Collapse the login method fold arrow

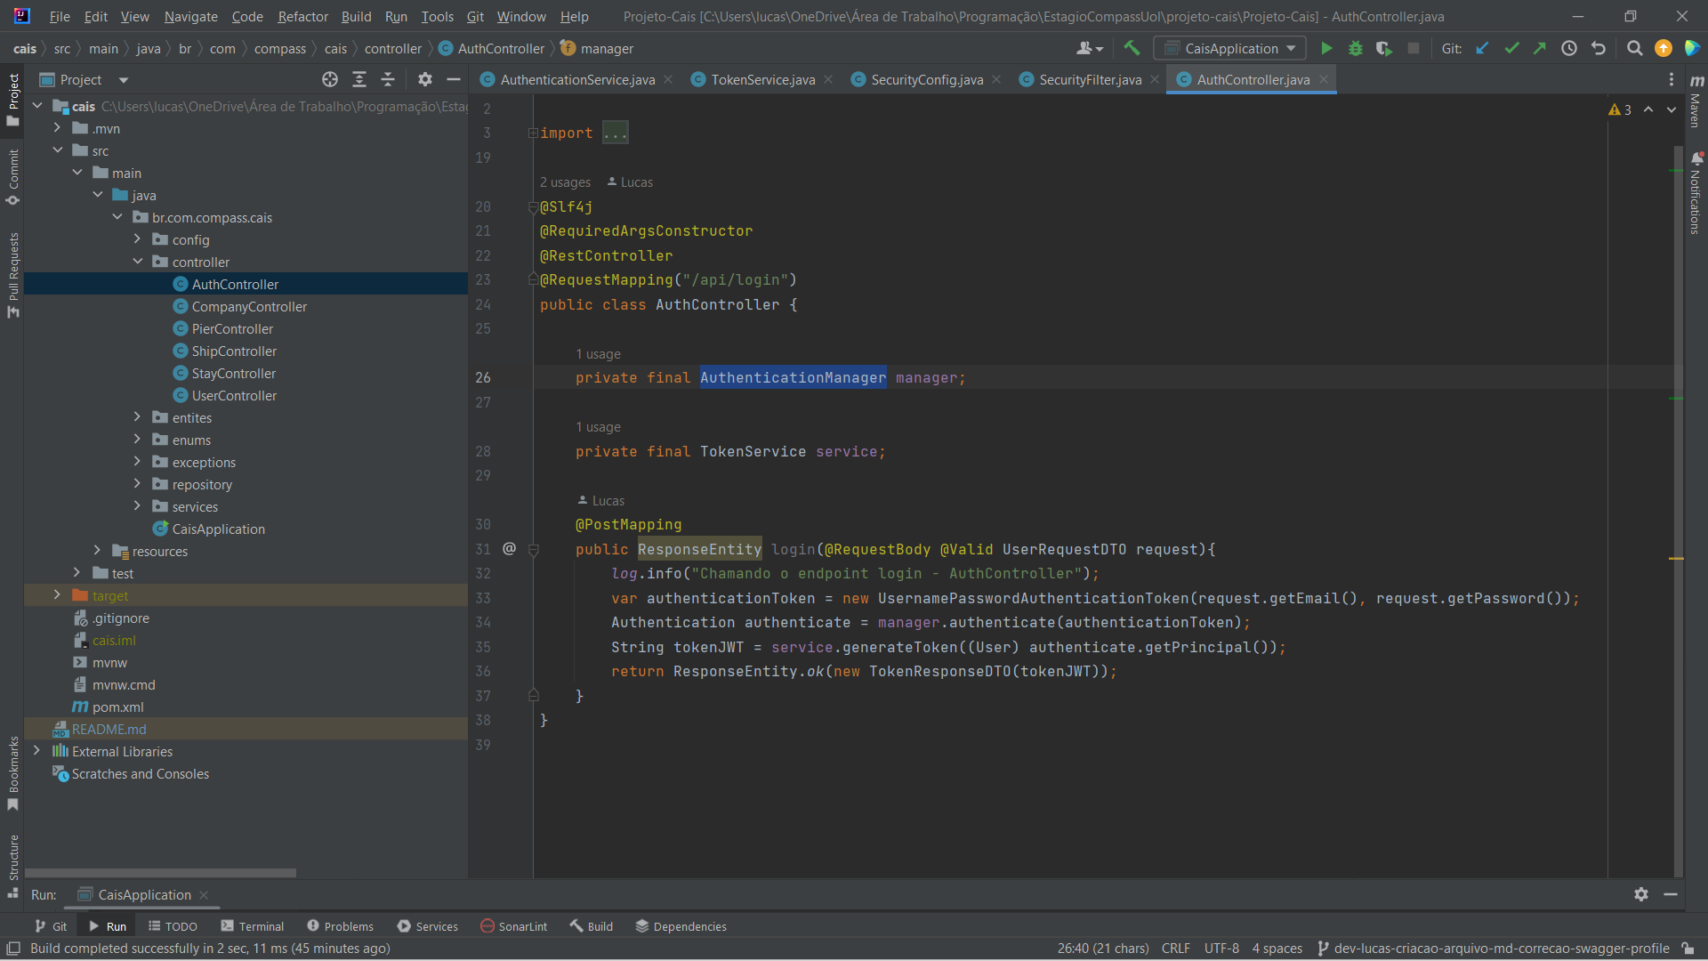tap(534, 549)
